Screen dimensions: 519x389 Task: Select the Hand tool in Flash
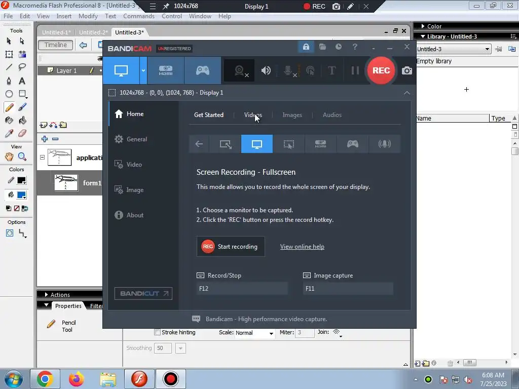(9, 157)
